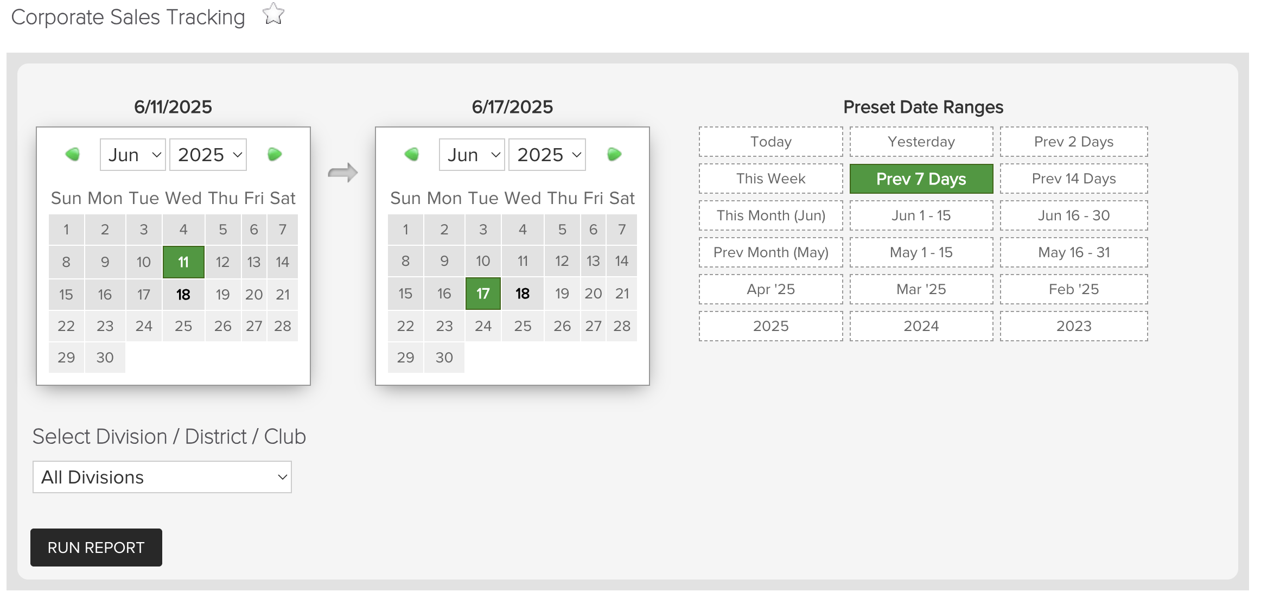Screen dimensions: 1261x611
Task: Go to next month in start calendar
Action: click(275, 155)
